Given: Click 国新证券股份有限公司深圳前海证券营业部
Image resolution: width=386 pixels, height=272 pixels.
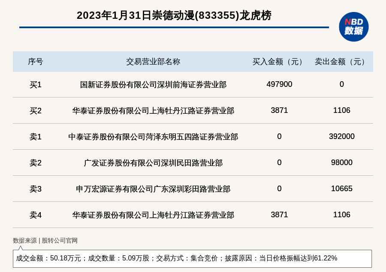Looking at the screenshot, I should click(153, 85).
